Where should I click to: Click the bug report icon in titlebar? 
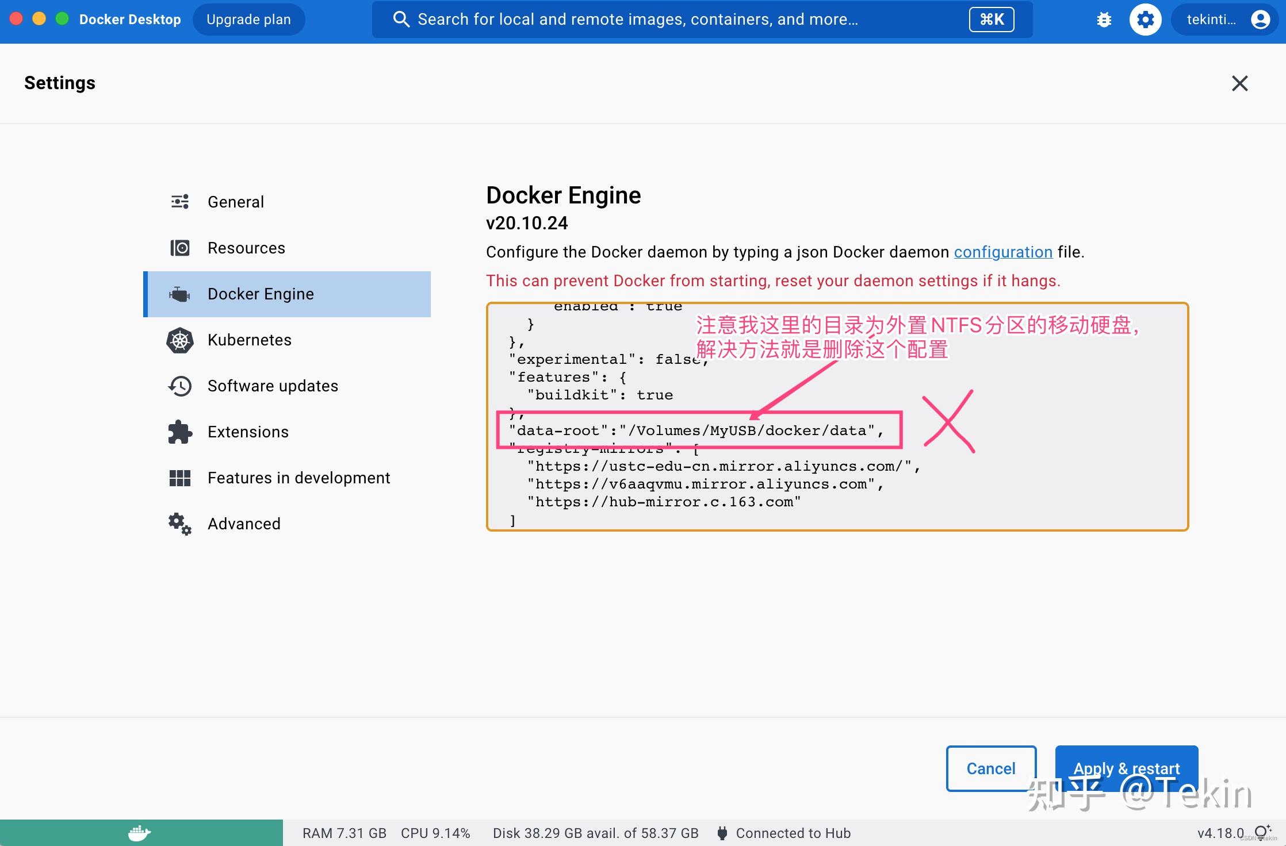pos(1104,19)
